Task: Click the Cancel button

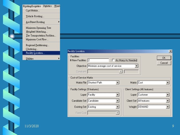Action: coord(164,63)
